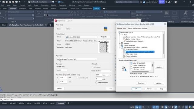Image resolution: width=194 pixels, height=109 pixels.
Task: Click the add new layout plus icon
Action: [x=68, y=103]
